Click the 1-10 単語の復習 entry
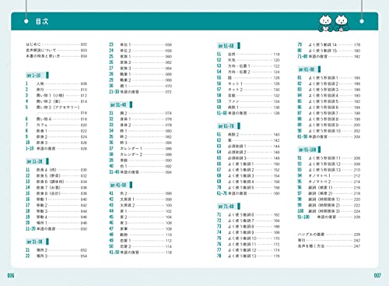Screen dimensions: 389x286 [x=56, y=149]
